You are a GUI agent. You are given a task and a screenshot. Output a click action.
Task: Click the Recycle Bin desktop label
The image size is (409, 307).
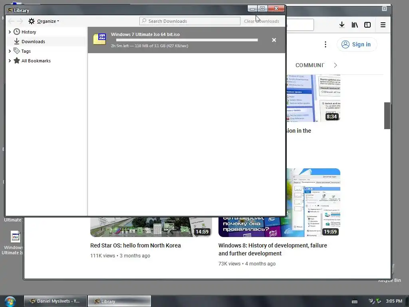point(390,280)
